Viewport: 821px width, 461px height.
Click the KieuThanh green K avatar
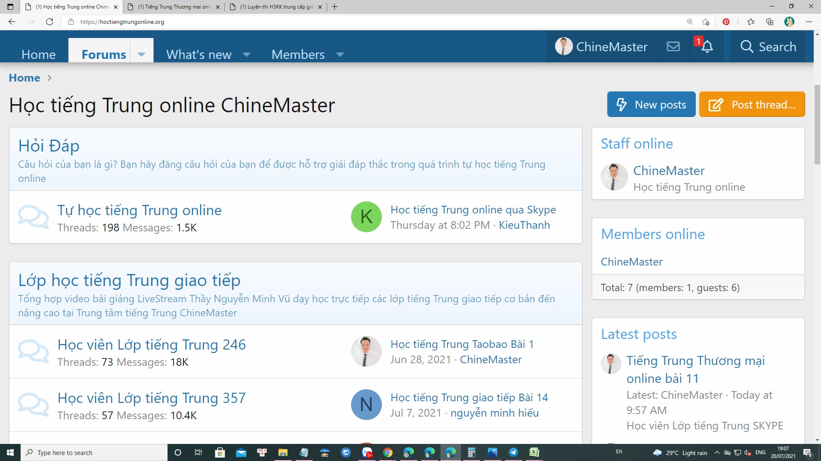click(366, 217)
